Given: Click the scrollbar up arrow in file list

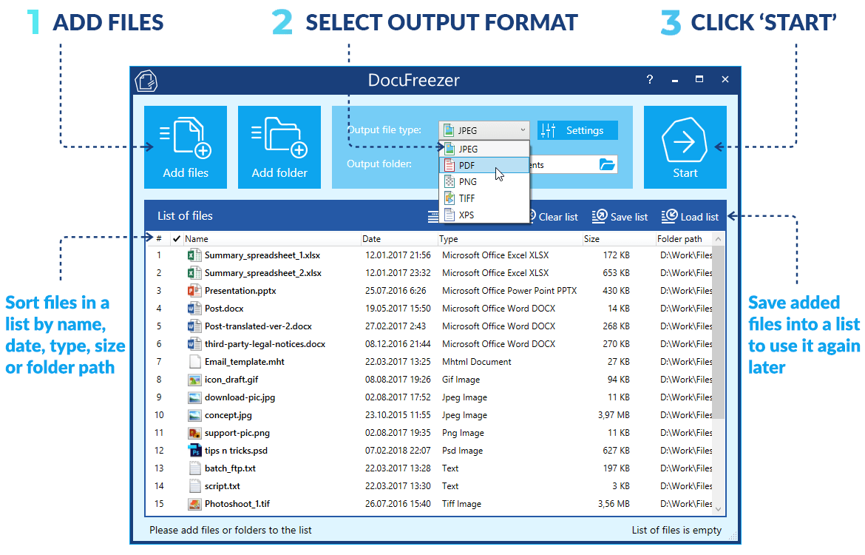Looking at the screenshot, I should 719,239.
